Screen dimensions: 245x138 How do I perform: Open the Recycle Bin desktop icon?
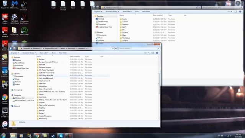click(x=5, y=5)
